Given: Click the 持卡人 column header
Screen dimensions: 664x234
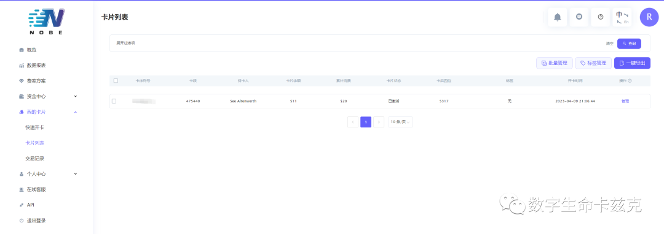Looking at the screenshot, I should point(243,80).
